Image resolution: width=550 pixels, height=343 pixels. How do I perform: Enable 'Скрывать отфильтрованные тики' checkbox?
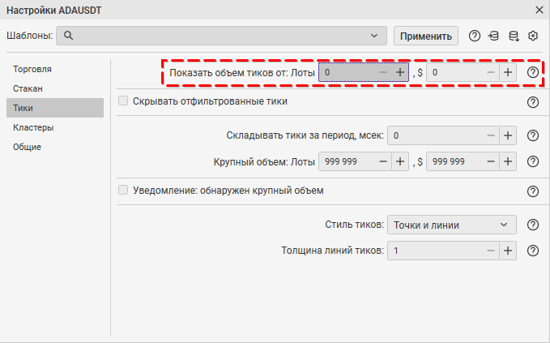(x=123, y=101)
